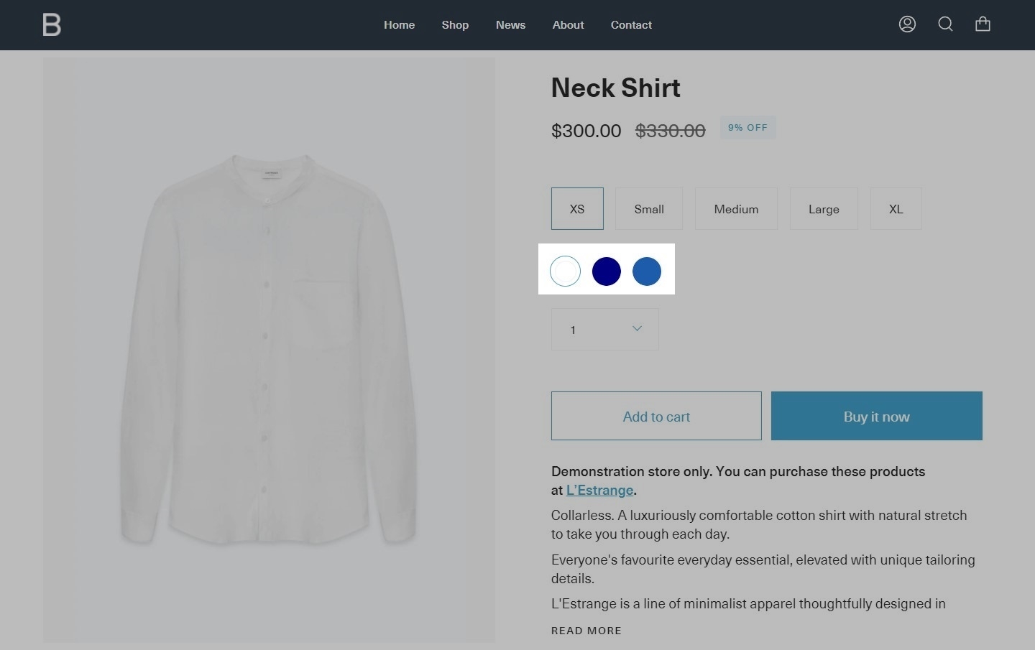Click the search magnifier icon
Image resolution: width=1035 pixels, height=650 pixels.
coord(945,24)
